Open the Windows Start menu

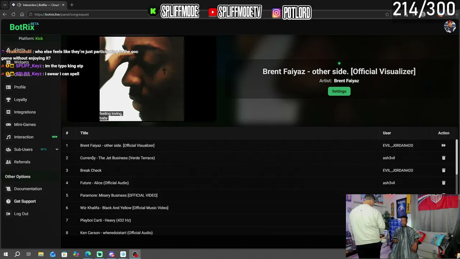point(5,254)
